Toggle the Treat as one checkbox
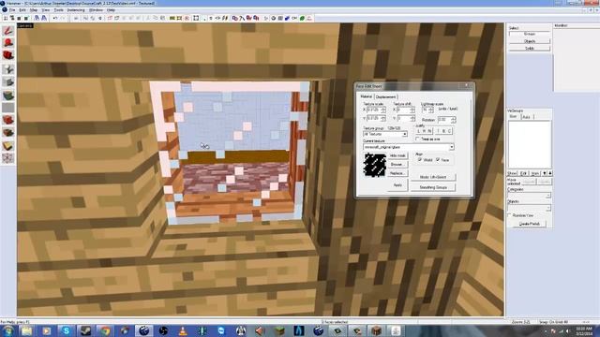The image size is (600, 337). 418,139
